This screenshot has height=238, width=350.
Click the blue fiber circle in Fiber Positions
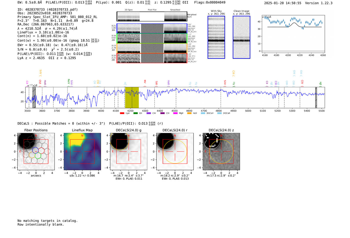pos(35,150)
